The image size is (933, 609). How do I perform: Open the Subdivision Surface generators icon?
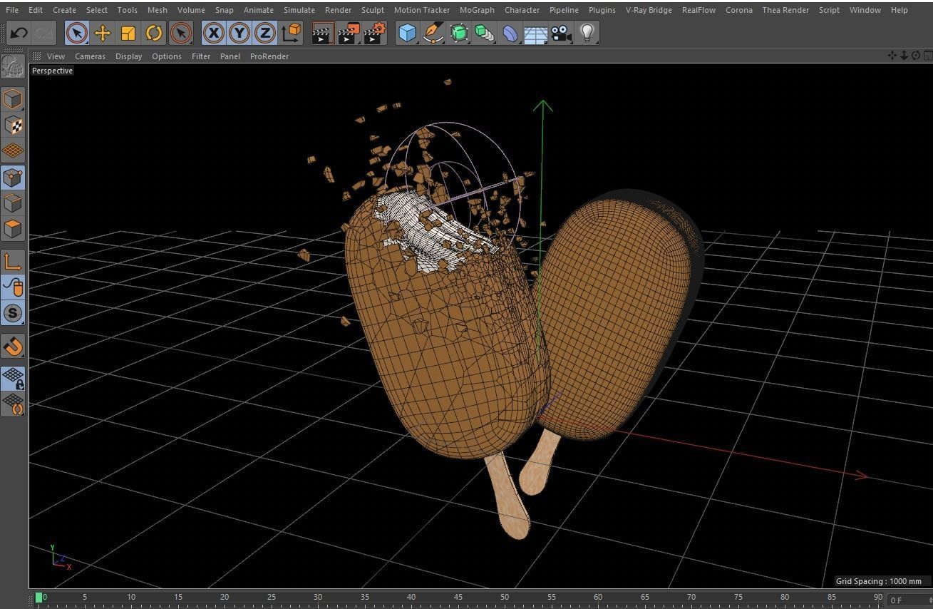(x=459, y=33)
